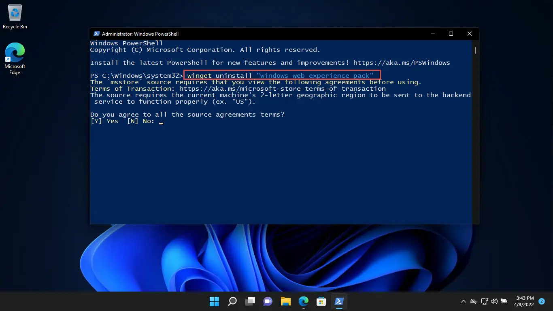Click the battery tray icon
Image resolution: width=553 pixels, height=311 pixels.
click(504, 301)
